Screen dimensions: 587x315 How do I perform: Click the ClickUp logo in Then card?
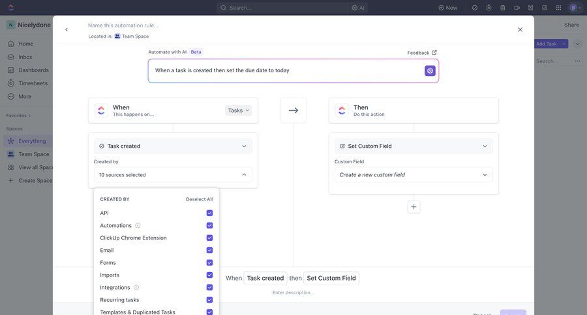[x=342, y=110]
